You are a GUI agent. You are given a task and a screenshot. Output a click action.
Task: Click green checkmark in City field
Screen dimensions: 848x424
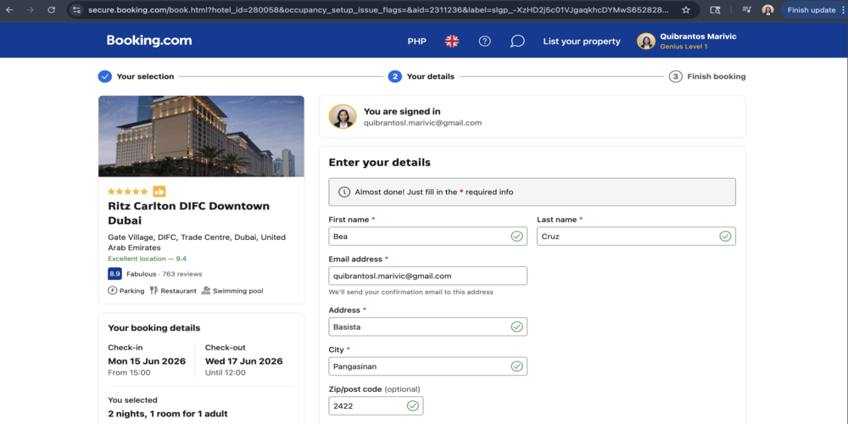pos(517,366)
